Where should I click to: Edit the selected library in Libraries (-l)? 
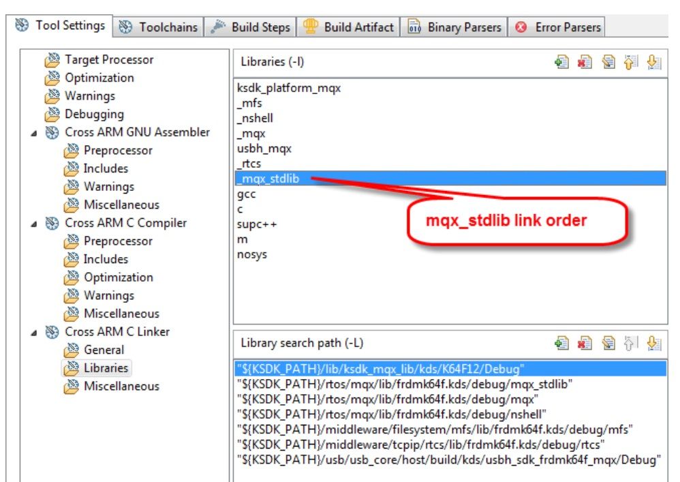(608, 62)
